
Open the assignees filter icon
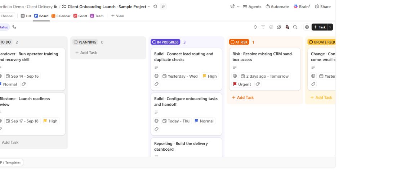[x=279, y=27]
